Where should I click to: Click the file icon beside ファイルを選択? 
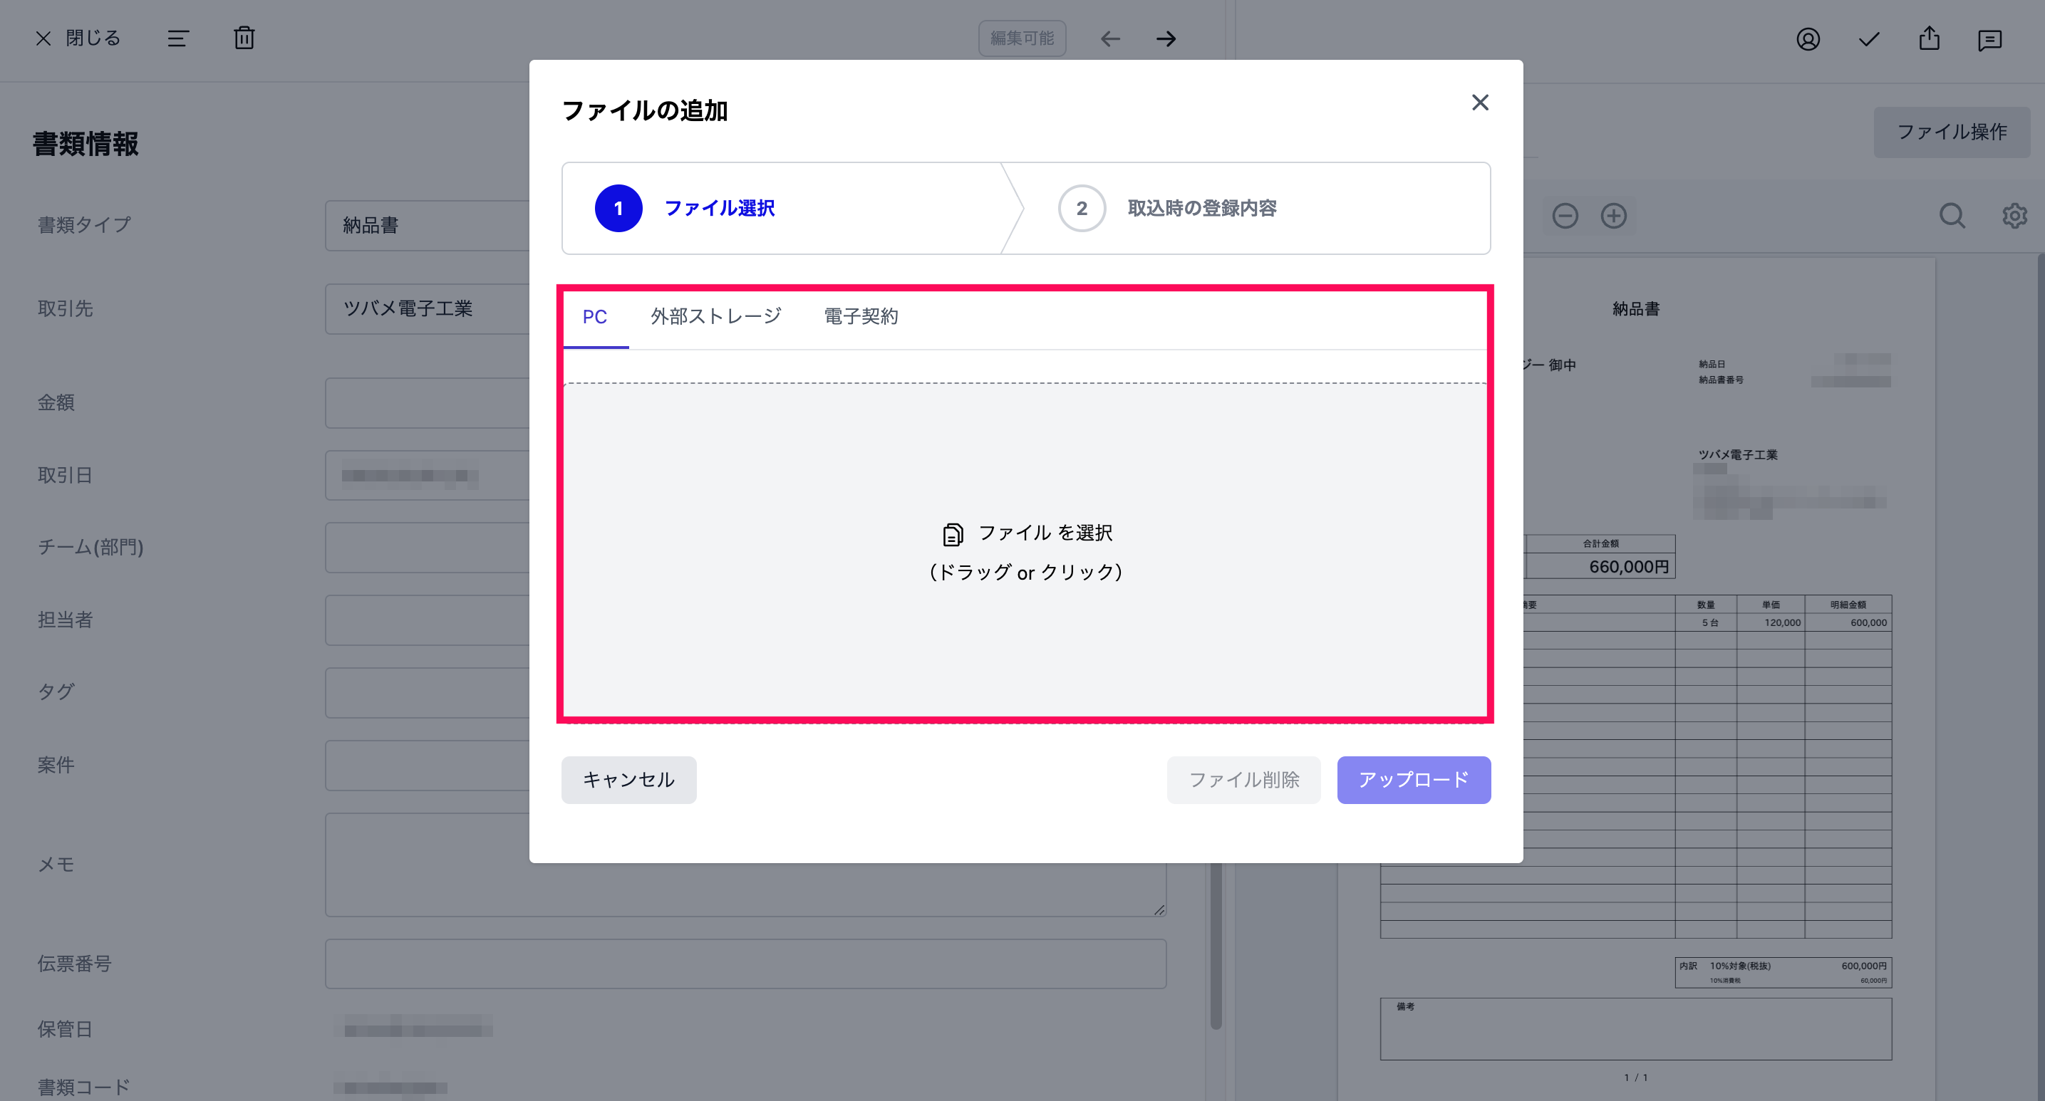click(953, 534)
